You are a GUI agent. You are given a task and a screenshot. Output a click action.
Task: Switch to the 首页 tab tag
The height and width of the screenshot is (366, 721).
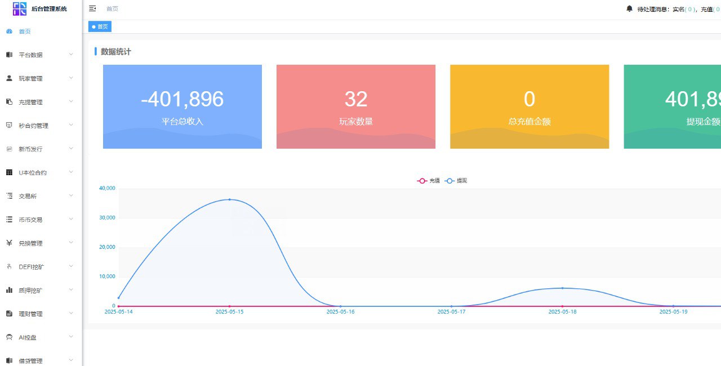tap(99, 26)
